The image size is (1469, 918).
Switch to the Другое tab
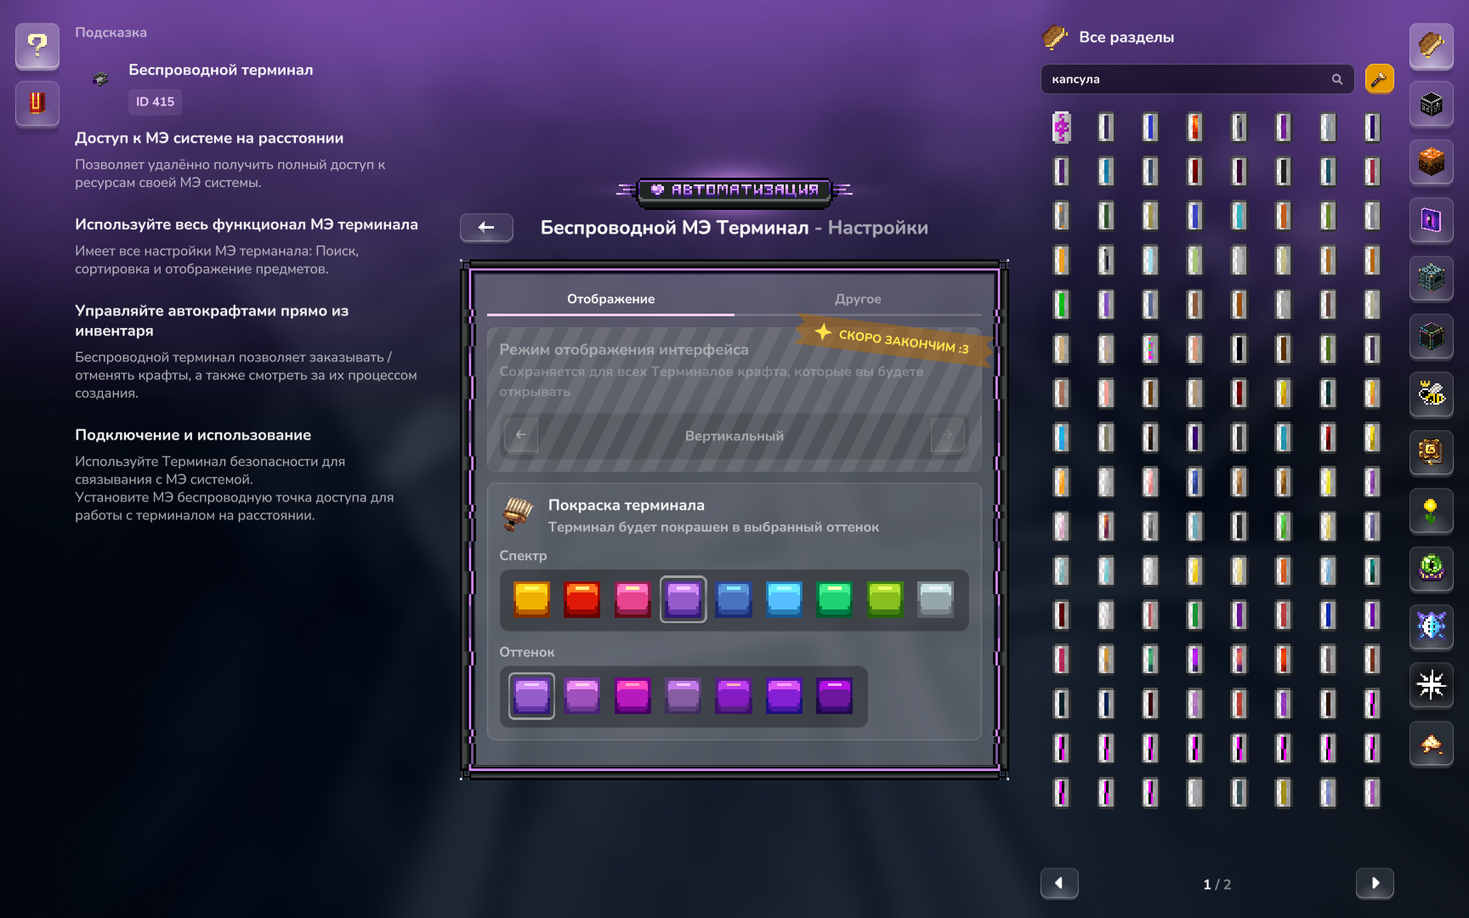(858, 299)
